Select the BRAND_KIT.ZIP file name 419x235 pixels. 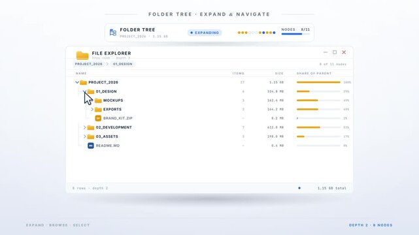tap(118, 118)
